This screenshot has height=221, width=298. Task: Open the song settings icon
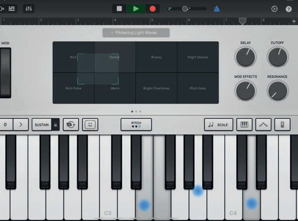click(274, 9)
